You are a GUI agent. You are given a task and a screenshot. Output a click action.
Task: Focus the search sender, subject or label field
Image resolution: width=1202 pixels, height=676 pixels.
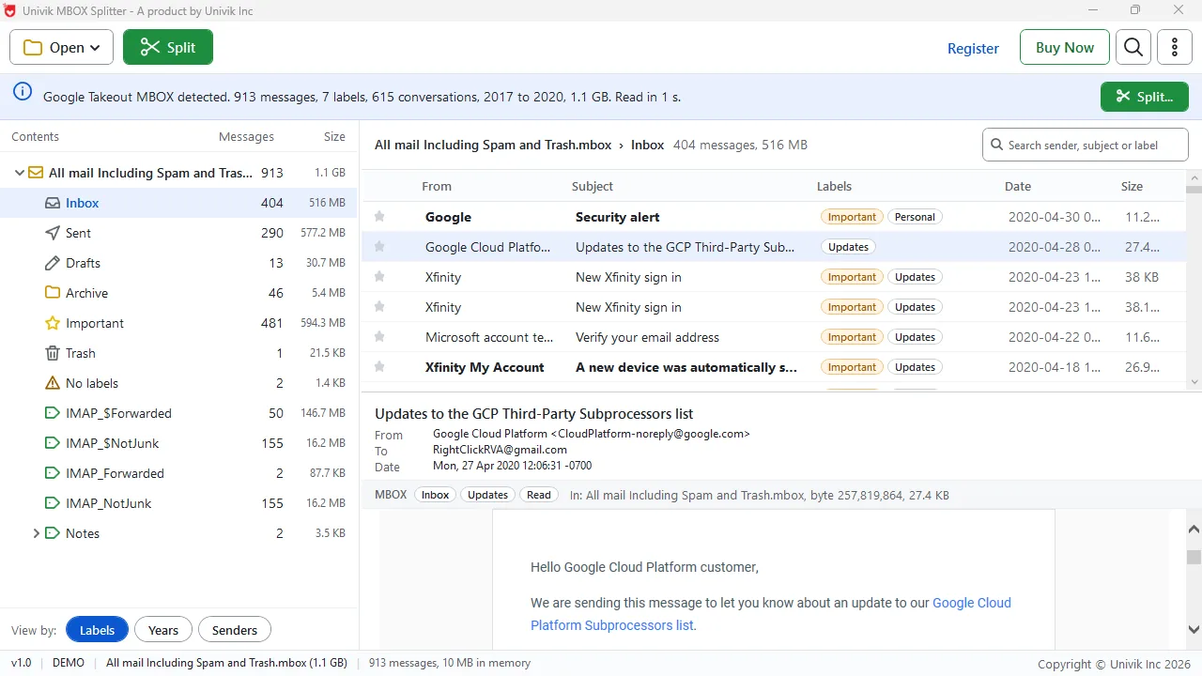[x=1086, y=145]
